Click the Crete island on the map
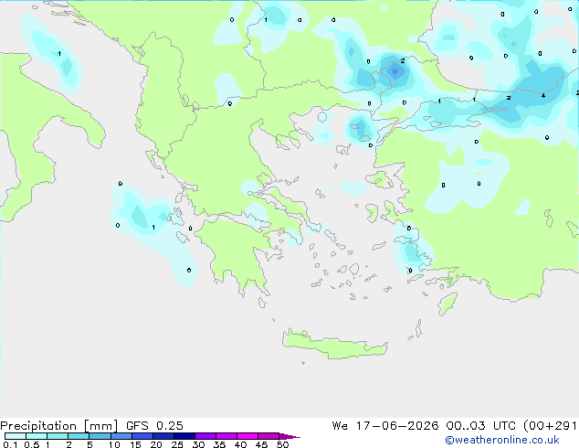This screenshot has width=579, height=448. (334, 345)
